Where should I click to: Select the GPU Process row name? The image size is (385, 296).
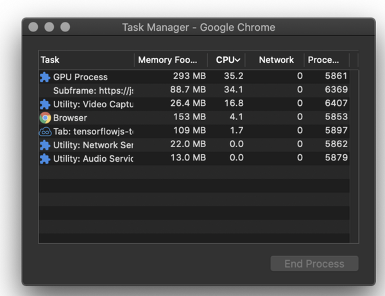coord(80,77)
